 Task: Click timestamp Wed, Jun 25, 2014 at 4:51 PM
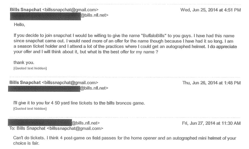click(x=211, y=10)
